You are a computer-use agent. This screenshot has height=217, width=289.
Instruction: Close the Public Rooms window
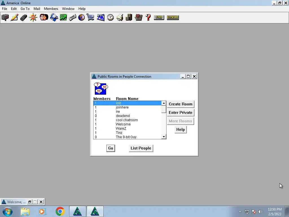[194, 76]
